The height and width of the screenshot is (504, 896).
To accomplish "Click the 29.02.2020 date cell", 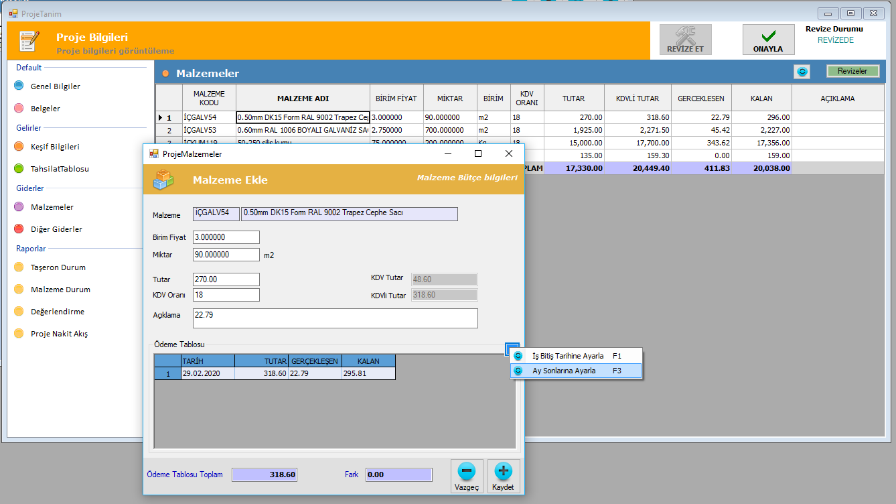I will click(x=208, y=373).
